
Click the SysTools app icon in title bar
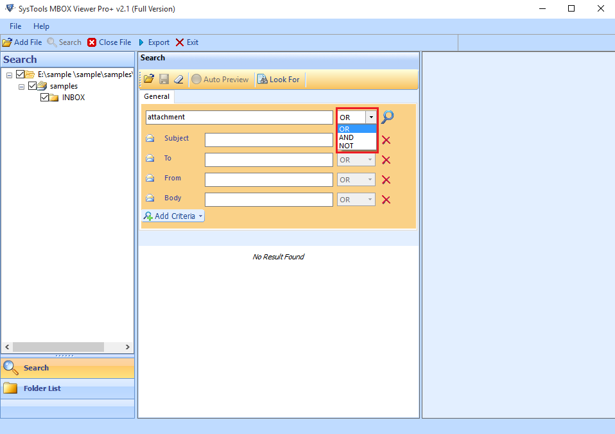pos(10,8)
